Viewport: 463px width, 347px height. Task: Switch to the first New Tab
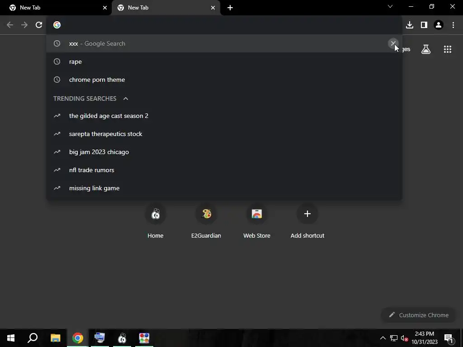tap(56, 8)
